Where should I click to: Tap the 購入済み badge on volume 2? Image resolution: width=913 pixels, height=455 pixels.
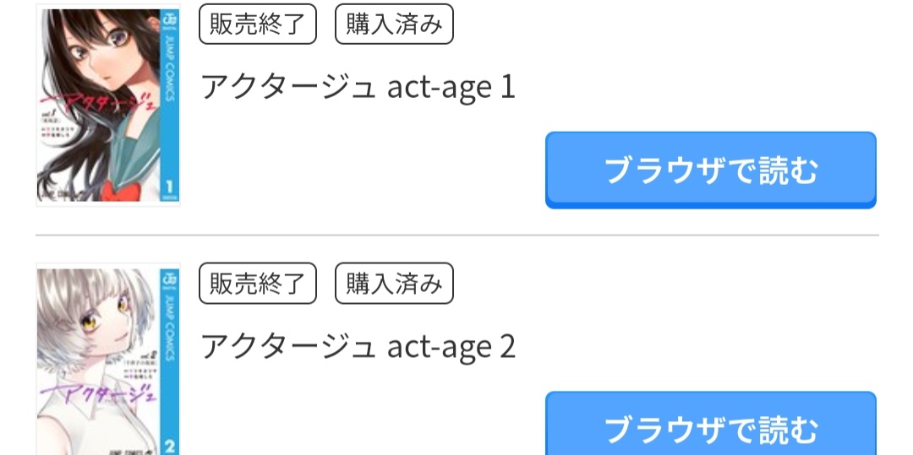point(394,284)
